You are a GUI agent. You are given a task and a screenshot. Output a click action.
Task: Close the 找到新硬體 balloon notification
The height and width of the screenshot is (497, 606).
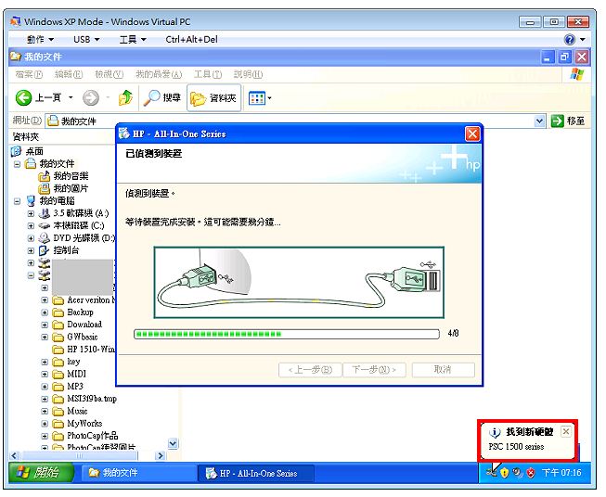(x=565, y=431)
